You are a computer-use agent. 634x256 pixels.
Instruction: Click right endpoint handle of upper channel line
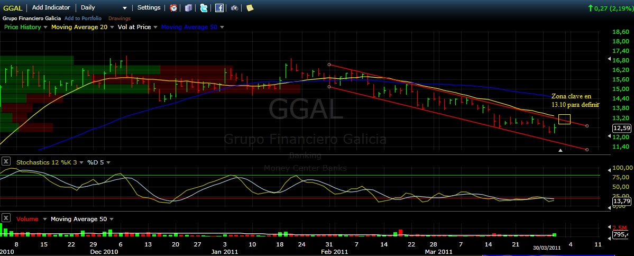click(587, 126)
